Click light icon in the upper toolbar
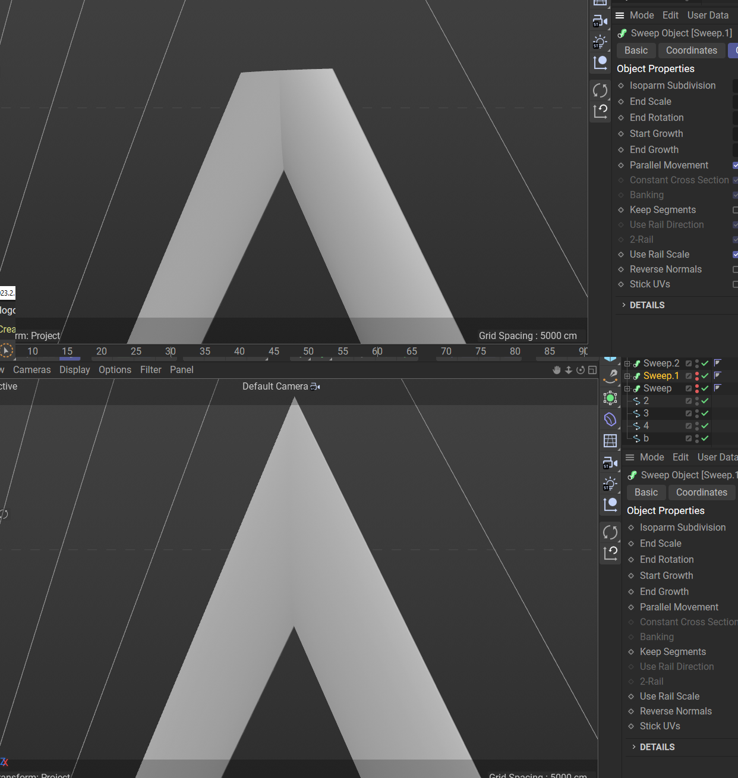 [x=600, y=42]
